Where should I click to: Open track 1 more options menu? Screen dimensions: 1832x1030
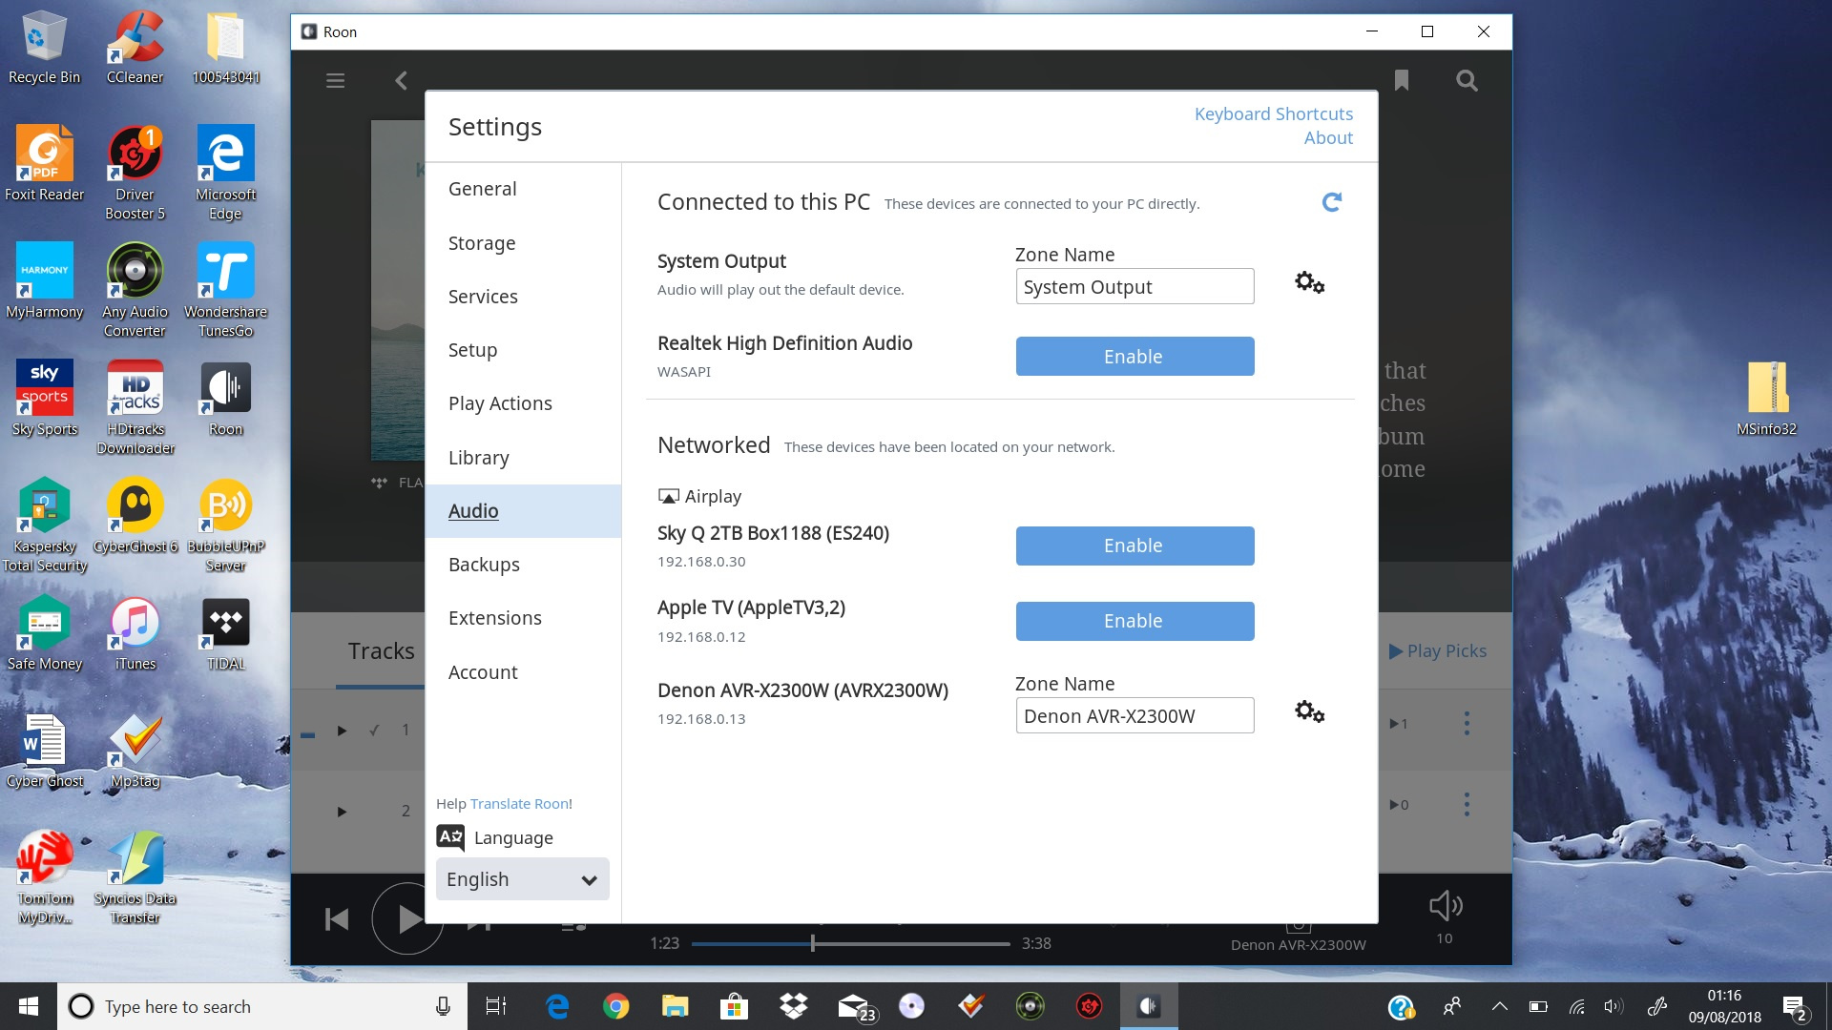[1467, 724]
